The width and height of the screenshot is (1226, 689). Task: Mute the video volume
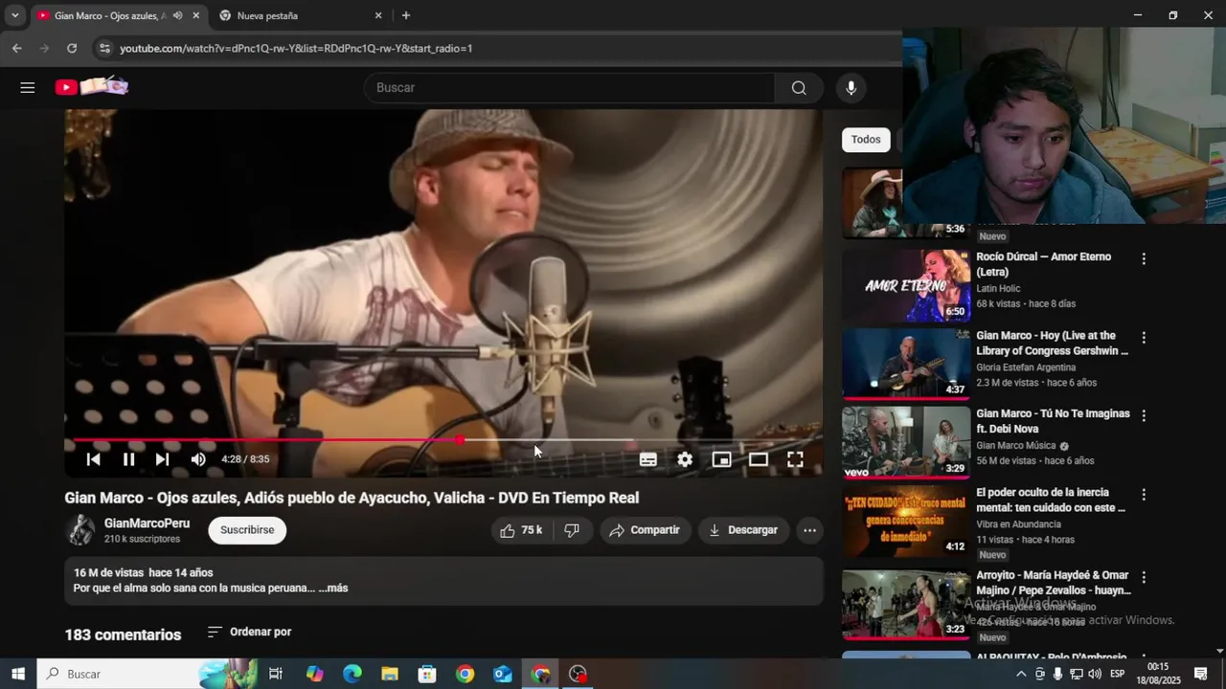(x=198, y=459)
